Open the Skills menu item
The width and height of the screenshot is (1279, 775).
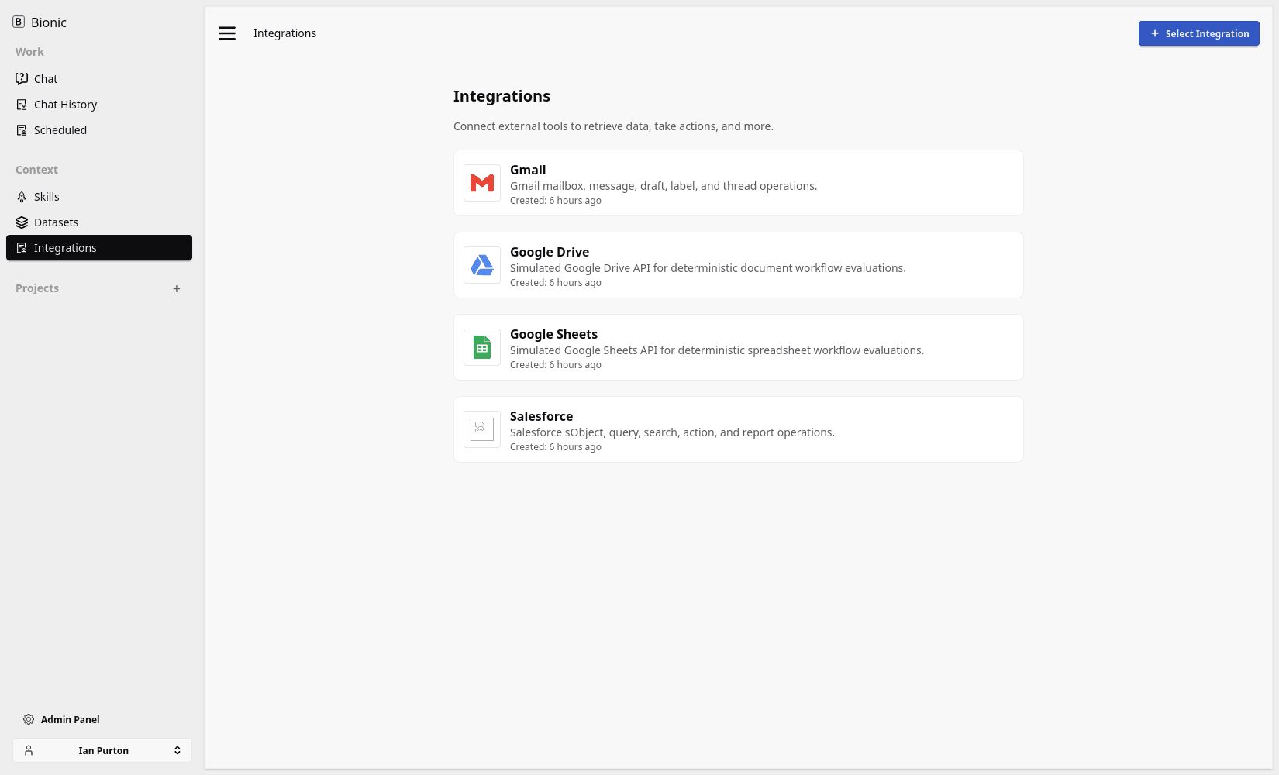pos(99,196)
